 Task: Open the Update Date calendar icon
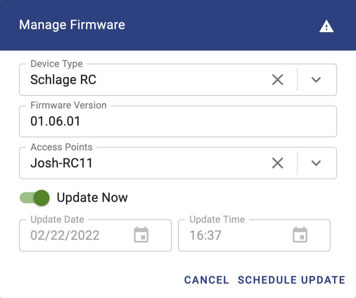[141, 235]
